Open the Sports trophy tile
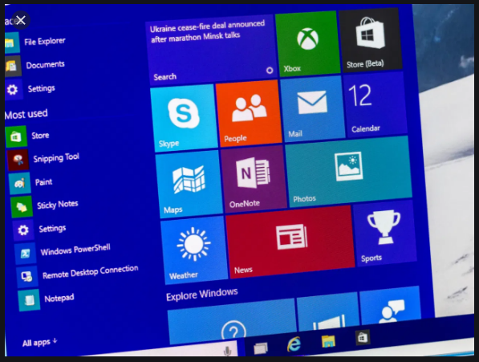Image resolution: width=479 pixels, height=362 pixels. (384, 233)
